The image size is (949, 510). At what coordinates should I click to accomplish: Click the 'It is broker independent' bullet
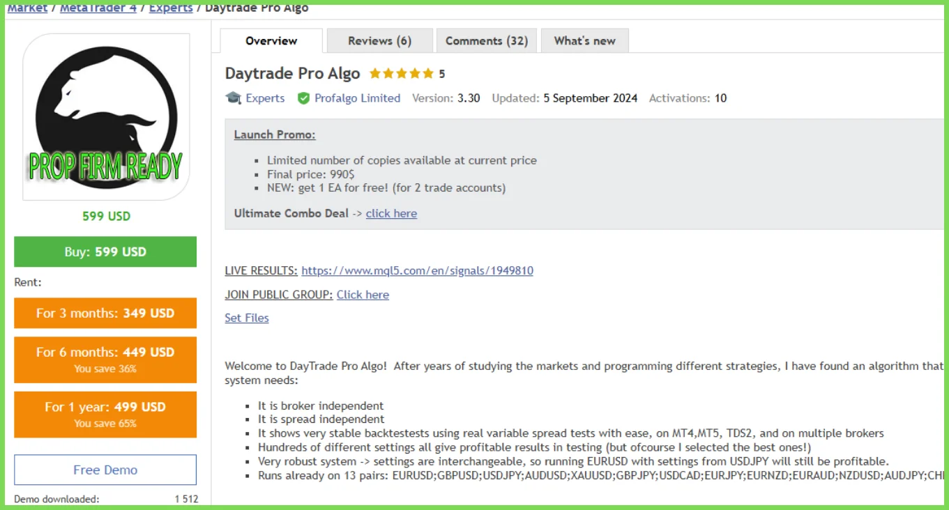321,405
